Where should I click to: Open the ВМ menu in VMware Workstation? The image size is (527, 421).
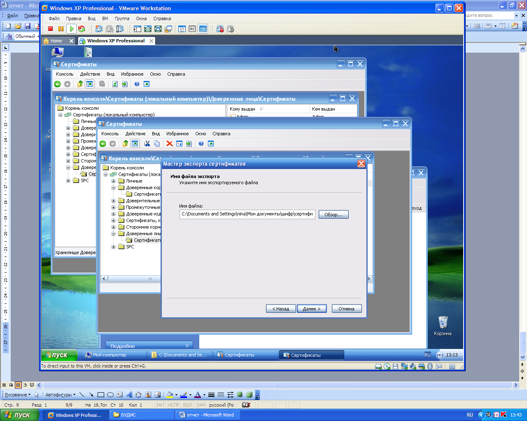[x=105, y=19]
